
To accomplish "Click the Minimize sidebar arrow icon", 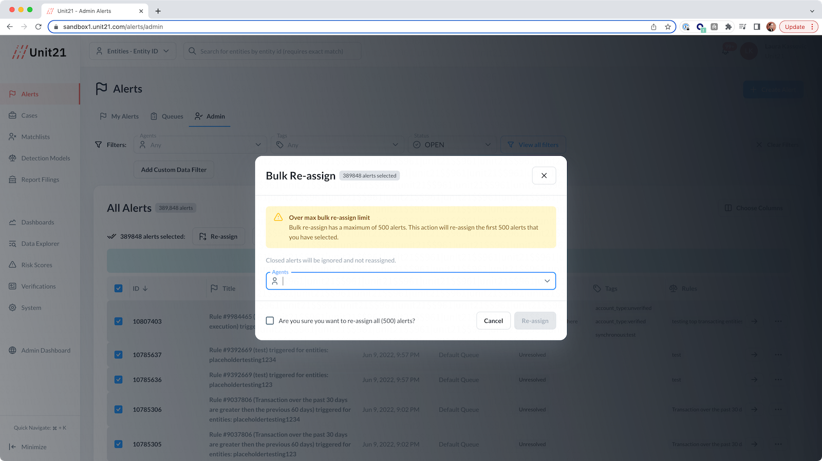I will click(12, 447).
